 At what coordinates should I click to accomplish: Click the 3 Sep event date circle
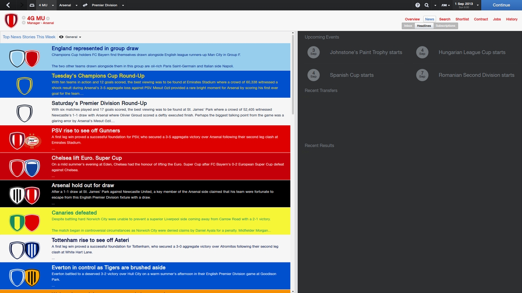click(313, 52)
